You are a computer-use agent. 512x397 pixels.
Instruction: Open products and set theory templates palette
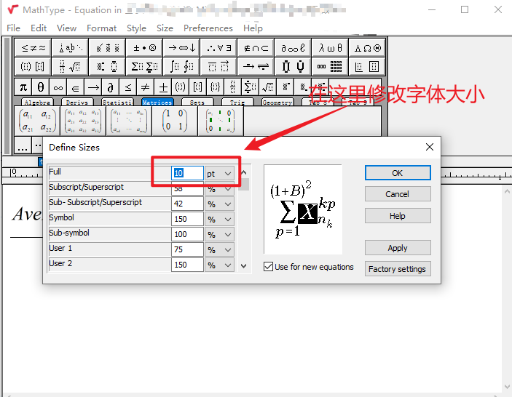pyautogui.click(x=293, y=66)
